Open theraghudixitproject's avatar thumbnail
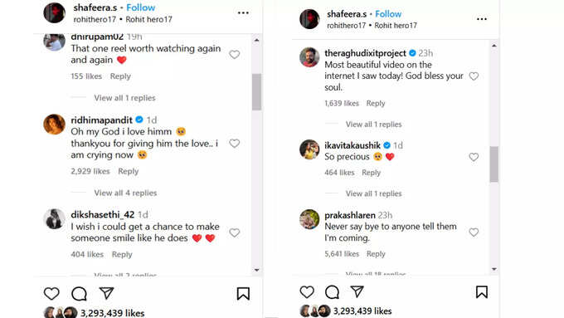This screenshot has height=318, width=564. (309, 57)
